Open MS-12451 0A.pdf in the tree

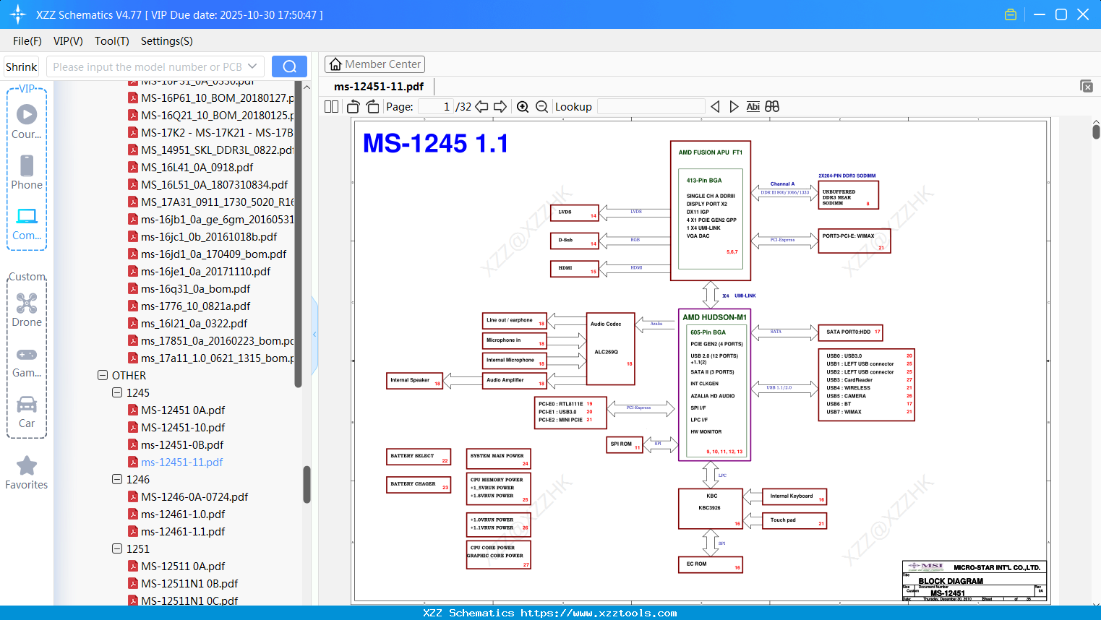(x=183, y=410)
